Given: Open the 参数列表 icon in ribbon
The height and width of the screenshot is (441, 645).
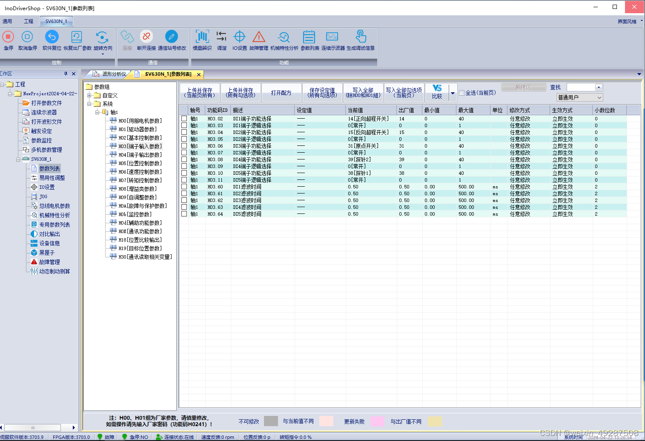Looking at the screenshot, I should [x=309, y=37].
